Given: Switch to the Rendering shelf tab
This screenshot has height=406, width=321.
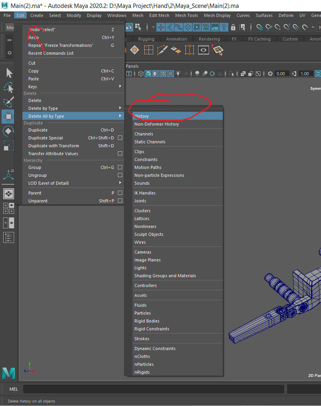Looking at the screenshot, I should (209, 39).
